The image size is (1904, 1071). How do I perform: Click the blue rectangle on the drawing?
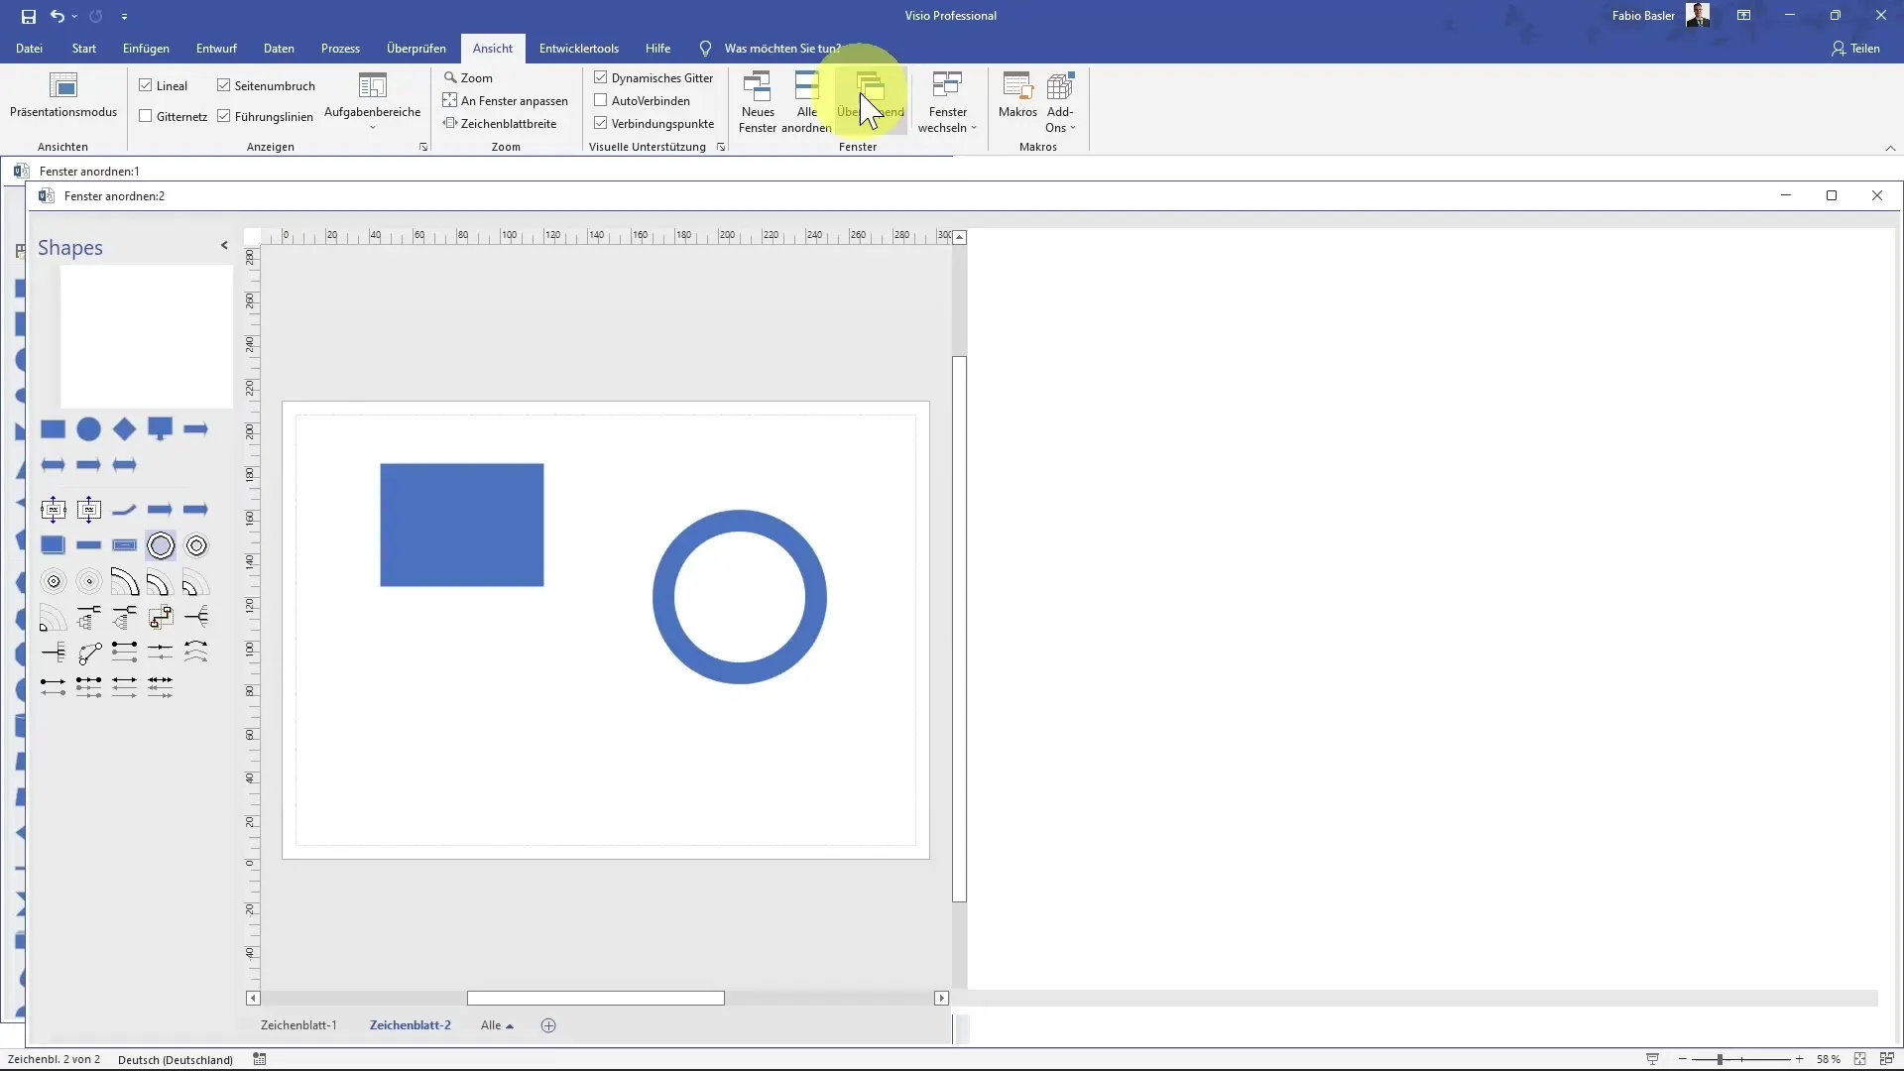(x=462, y=525)
